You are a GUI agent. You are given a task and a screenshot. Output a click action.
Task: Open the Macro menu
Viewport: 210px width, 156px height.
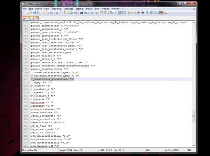(89, 9)
